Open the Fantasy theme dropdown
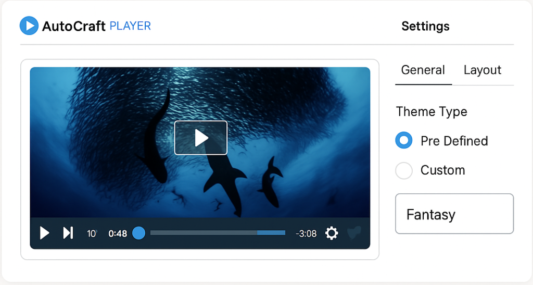Screen dimensions: 533x285 (454, 214)
